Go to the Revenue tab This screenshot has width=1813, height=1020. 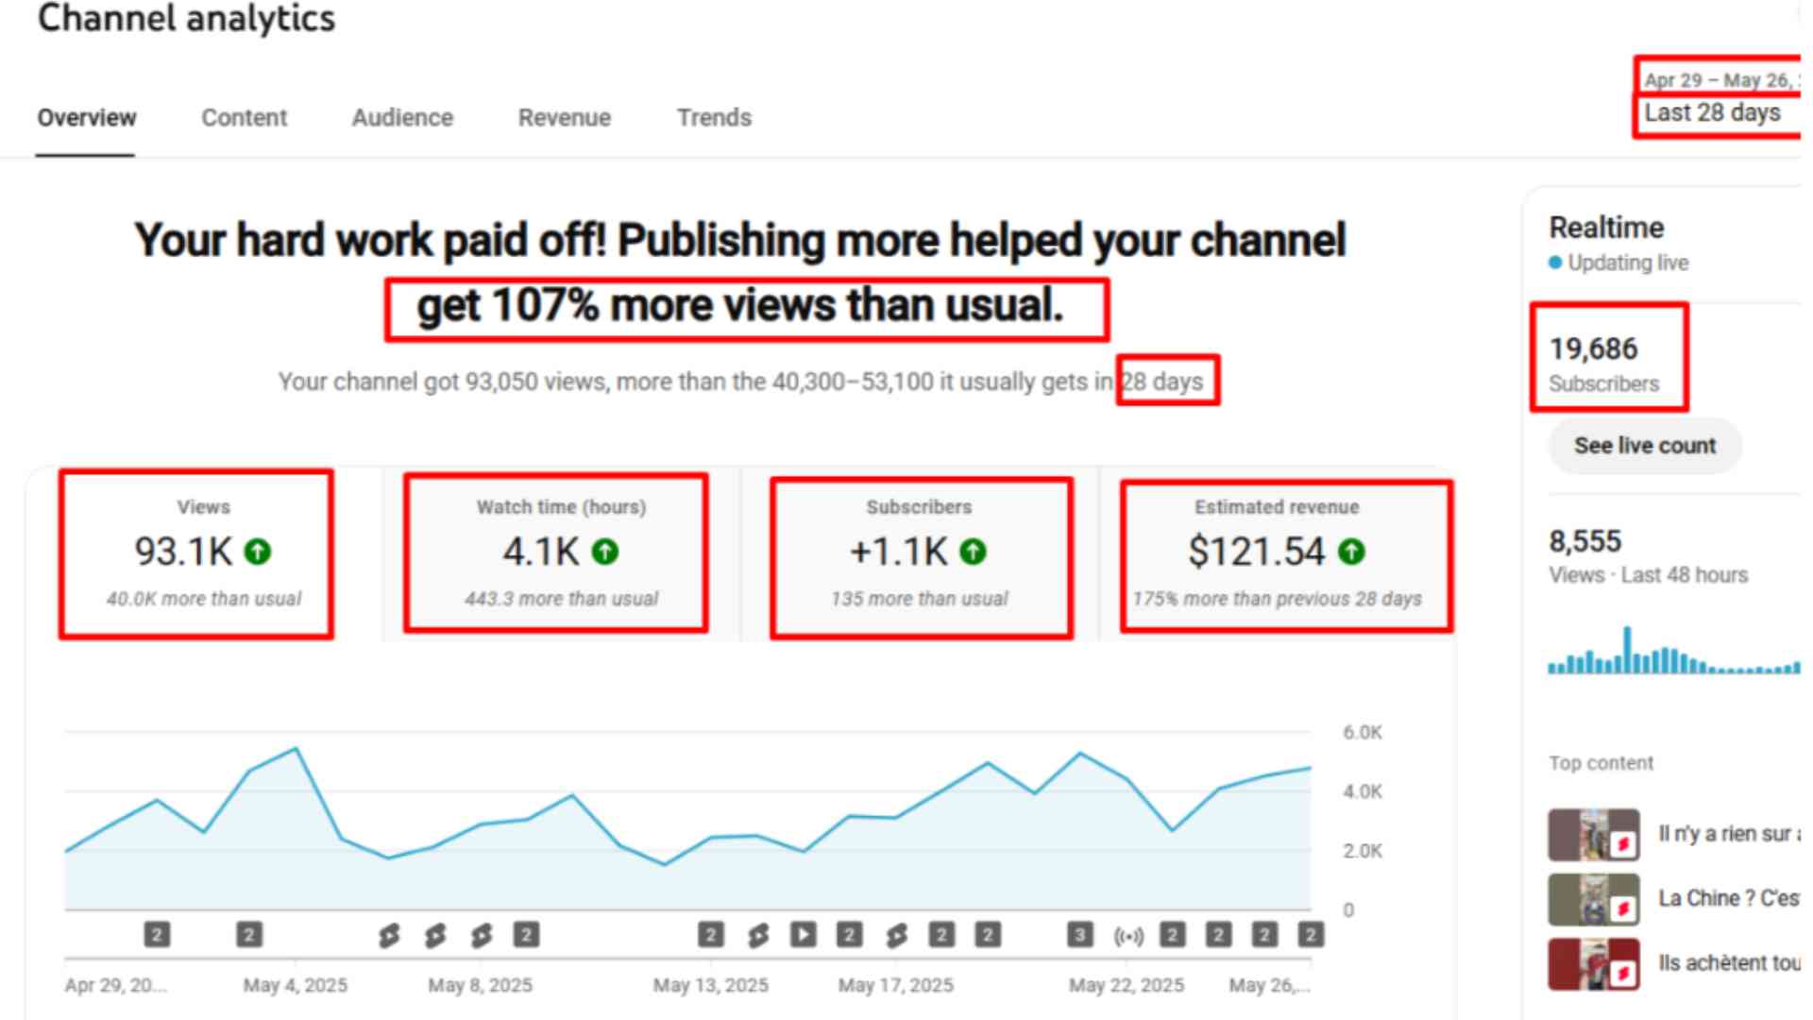click(x=564, y=118)
